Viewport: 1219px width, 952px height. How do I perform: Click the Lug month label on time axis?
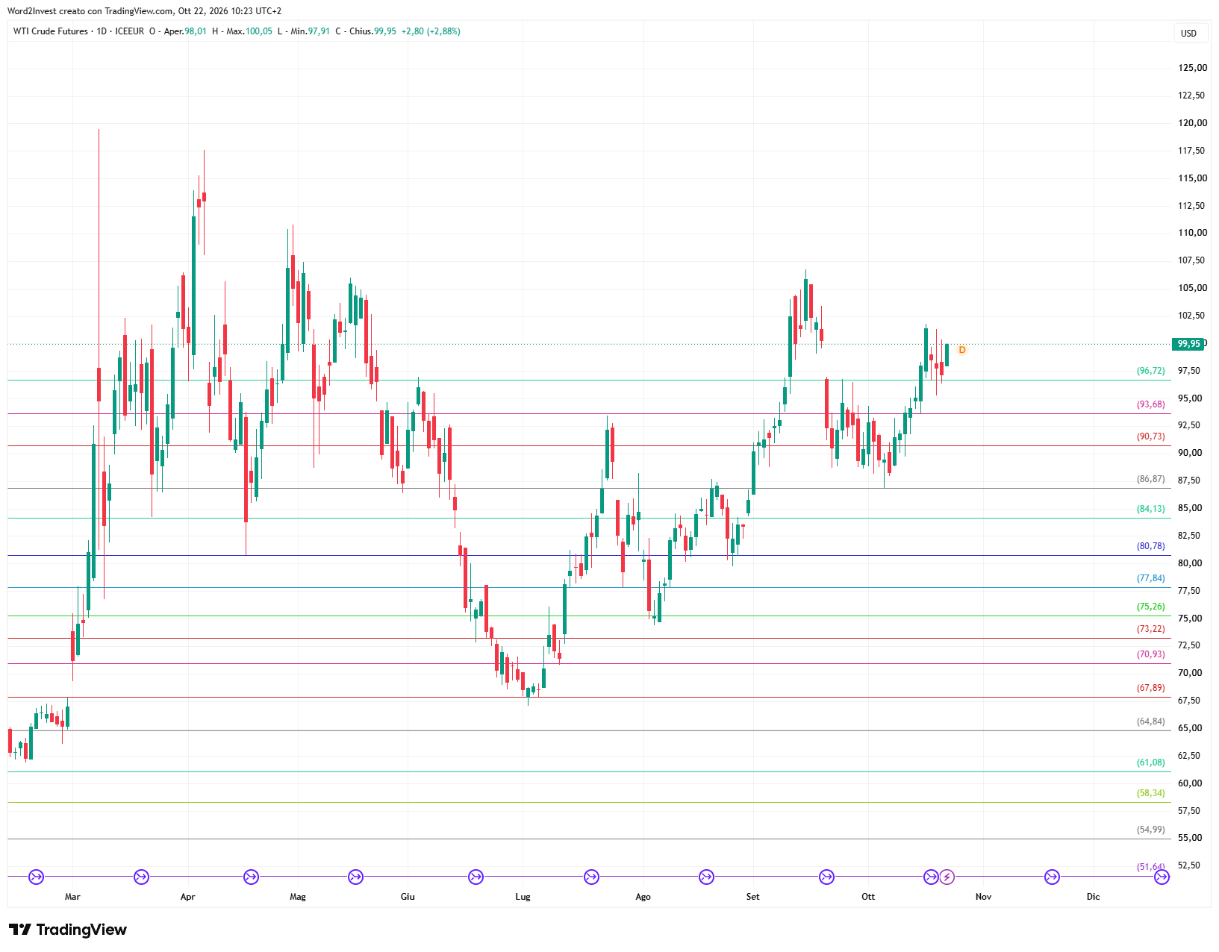[x=523, y=897]
